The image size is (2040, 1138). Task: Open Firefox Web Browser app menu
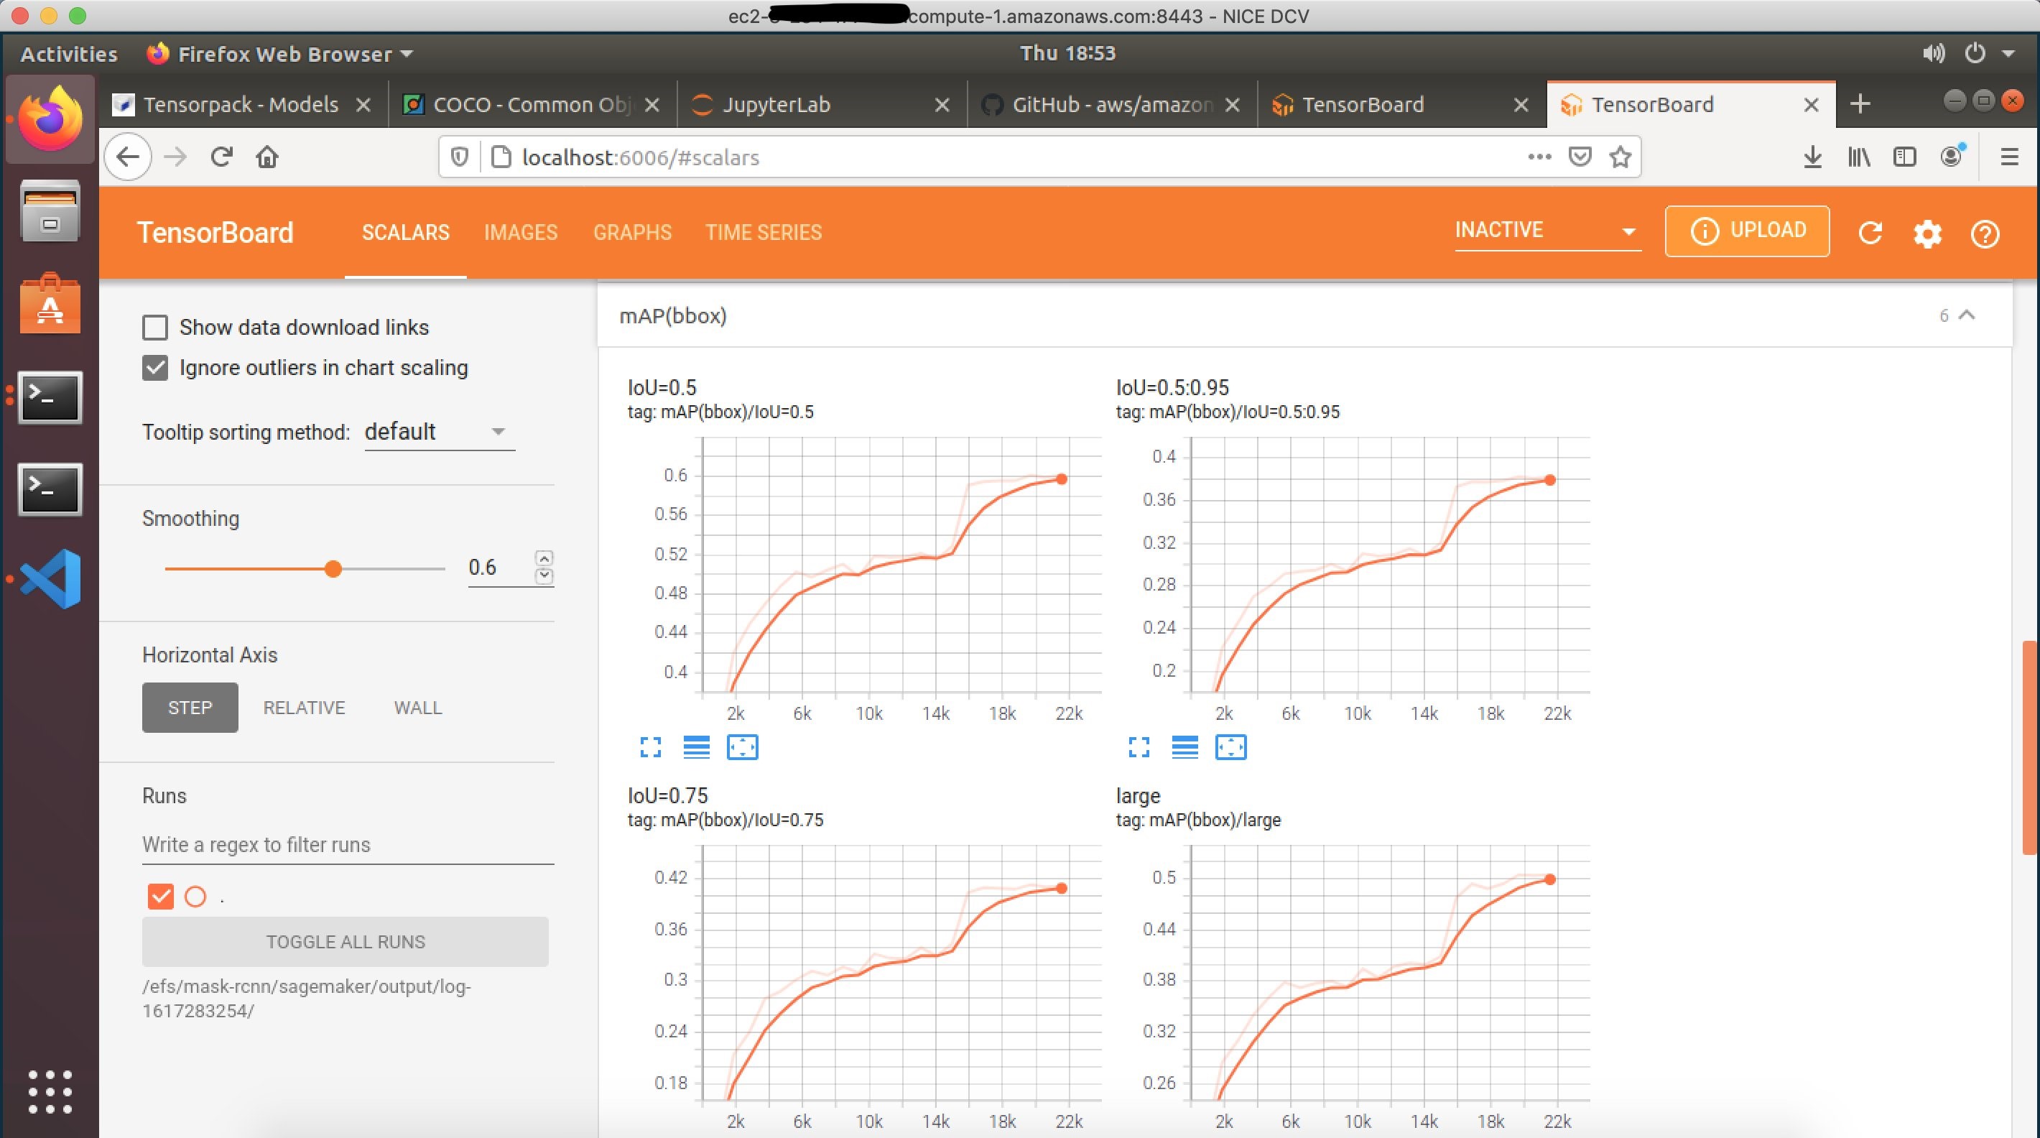coord(280,54)
